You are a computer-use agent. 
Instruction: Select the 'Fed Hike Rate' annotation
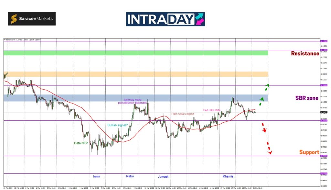pos(212,110)
